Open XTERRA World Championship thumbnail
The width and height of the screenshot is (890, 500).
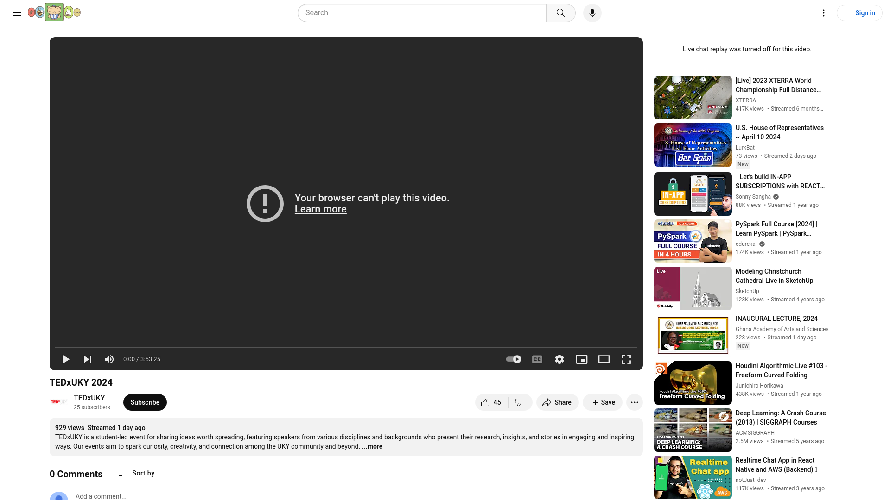[693, 98]
